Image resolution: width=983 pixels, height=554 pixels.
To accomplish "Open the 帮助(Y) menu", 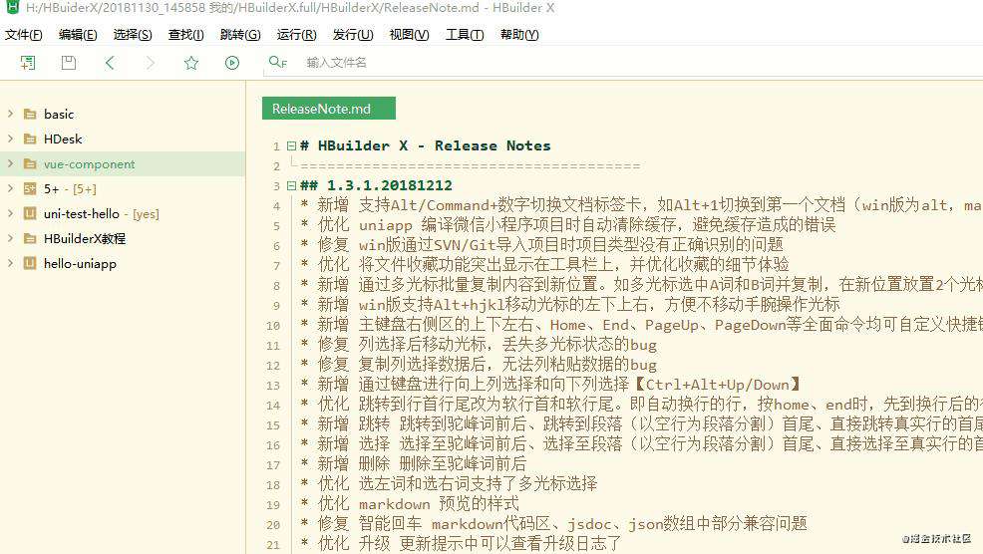I will (x=519, y=35).
